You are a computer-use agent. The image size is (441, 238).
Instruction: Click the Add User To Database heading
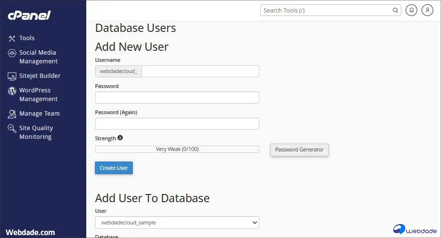coord(152,198)
